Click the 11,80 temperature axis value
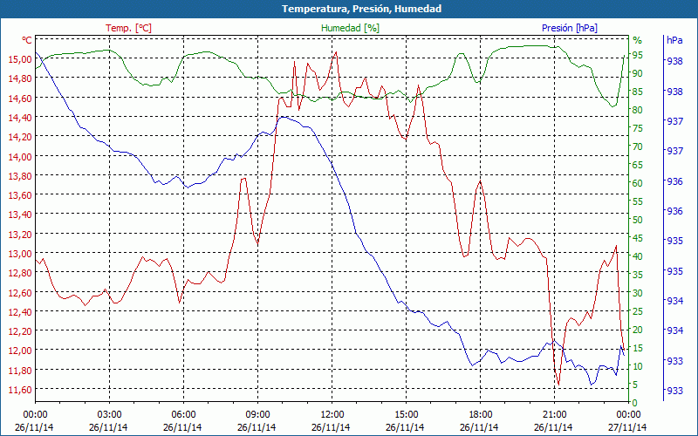The image size is (698, 436). click(18, 370)
